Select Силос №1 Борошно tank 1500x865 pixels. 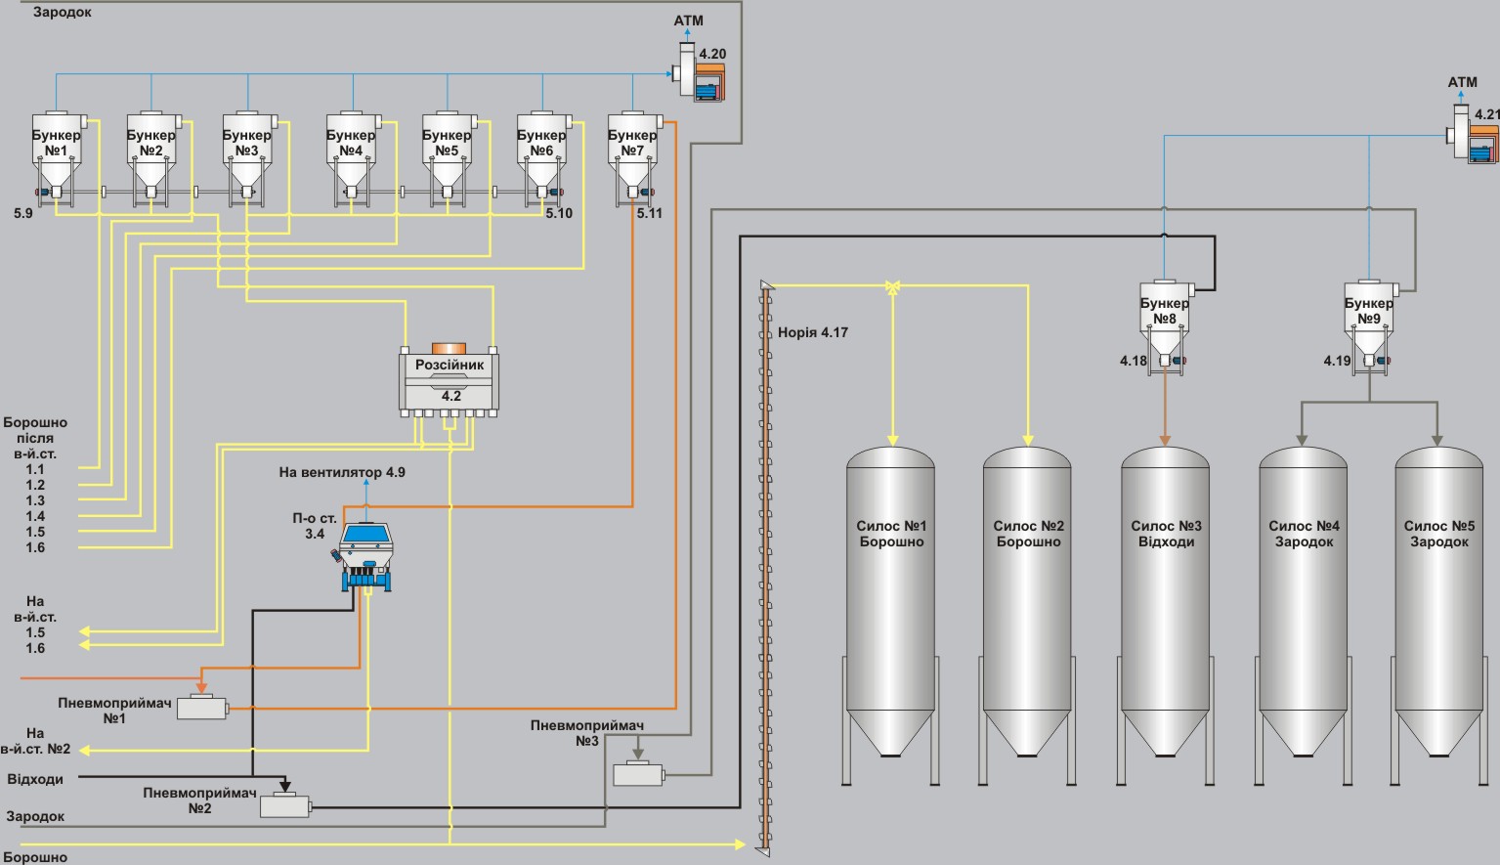pos(890,616)
